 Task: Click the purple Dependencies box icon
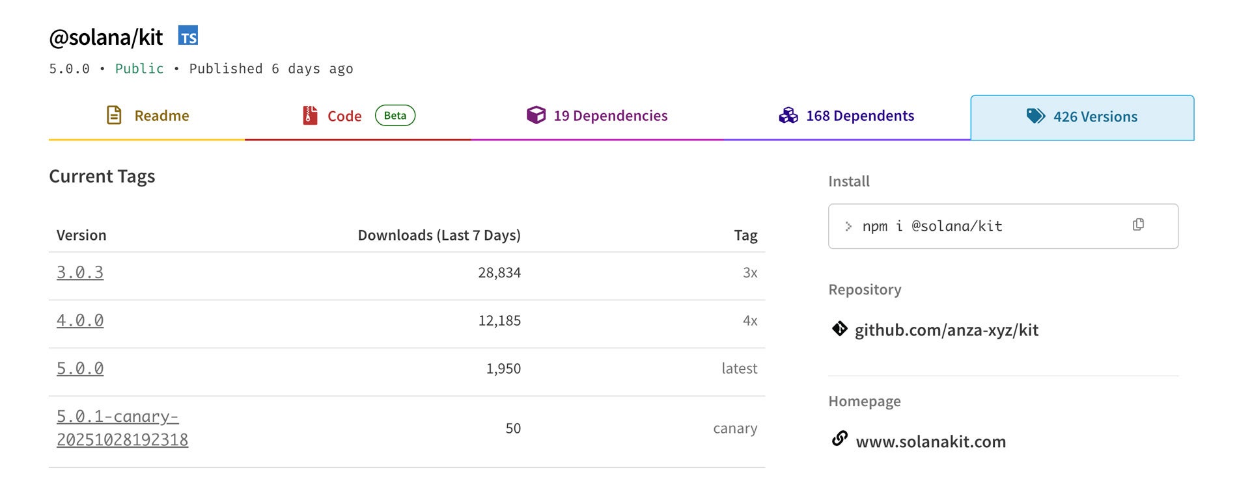pos(536,115)
